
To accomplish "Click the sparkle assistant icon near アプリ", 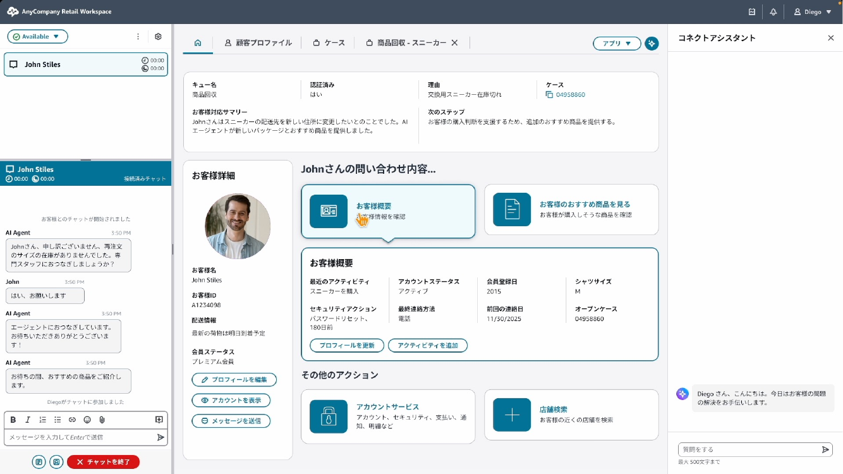I will coord(652,44).
